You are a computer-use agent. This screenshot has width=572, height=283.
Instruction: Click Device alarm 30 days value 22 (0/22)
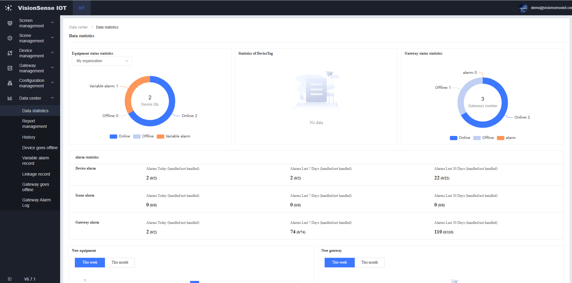442,178
